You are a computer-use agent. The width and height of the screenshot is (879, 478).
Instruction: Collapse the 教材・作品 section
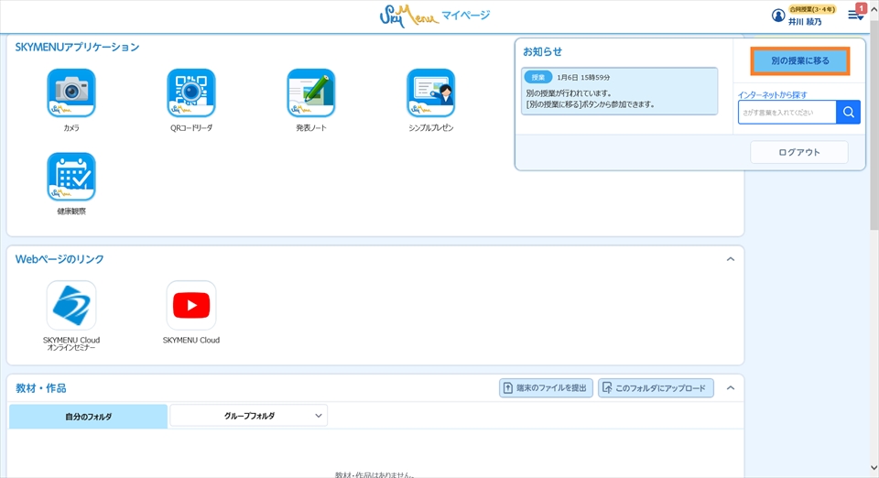click(730, 388)
